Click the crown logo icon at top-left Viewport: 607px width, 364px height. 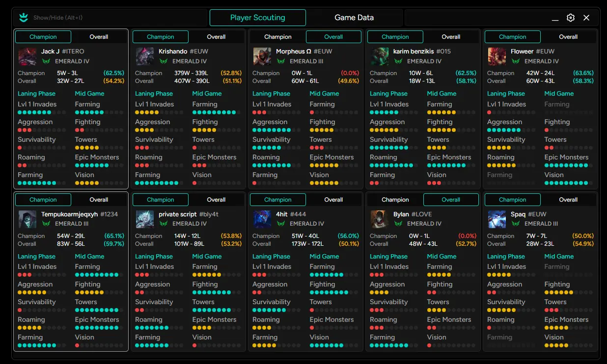point(24,18)
